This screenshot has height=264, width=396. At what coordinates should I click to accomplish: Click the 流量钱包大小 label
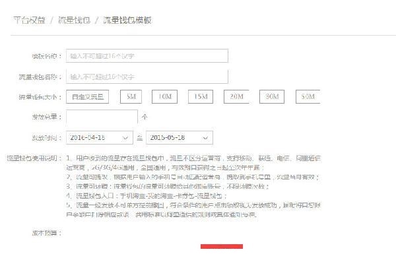[x=40, y=97]
